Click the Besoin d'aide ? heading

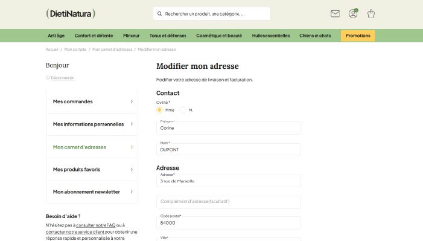click(63, 216)
